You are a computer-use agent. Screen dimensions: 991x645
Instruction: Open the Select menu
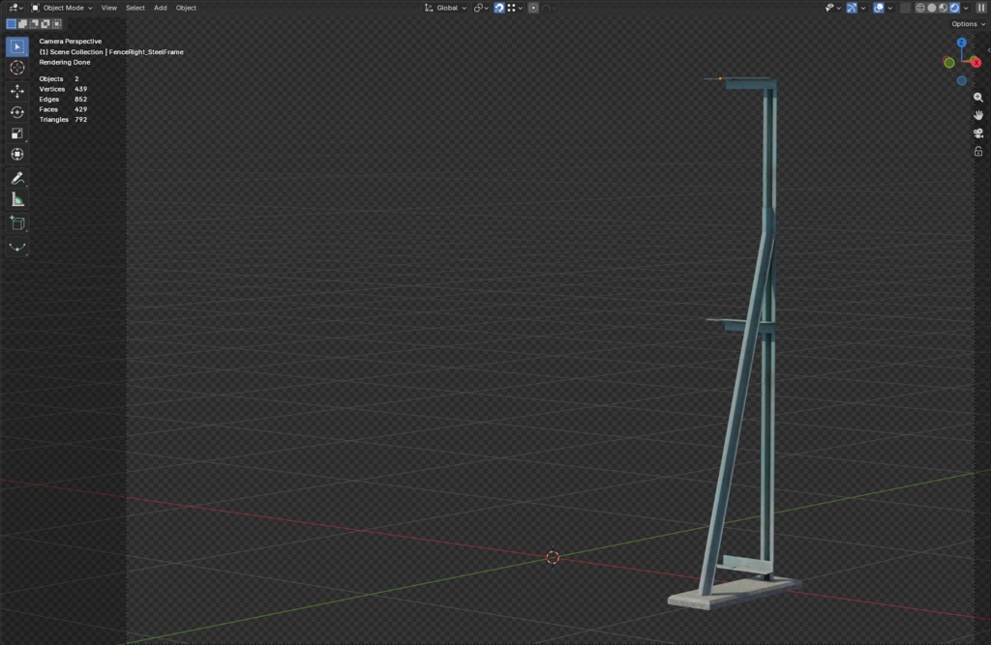[135, 8]
